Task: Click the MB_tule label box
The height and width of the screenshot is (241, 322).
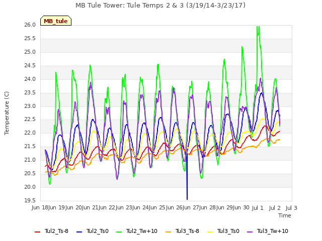Action: pyautogui.click(x=56, y=21)
